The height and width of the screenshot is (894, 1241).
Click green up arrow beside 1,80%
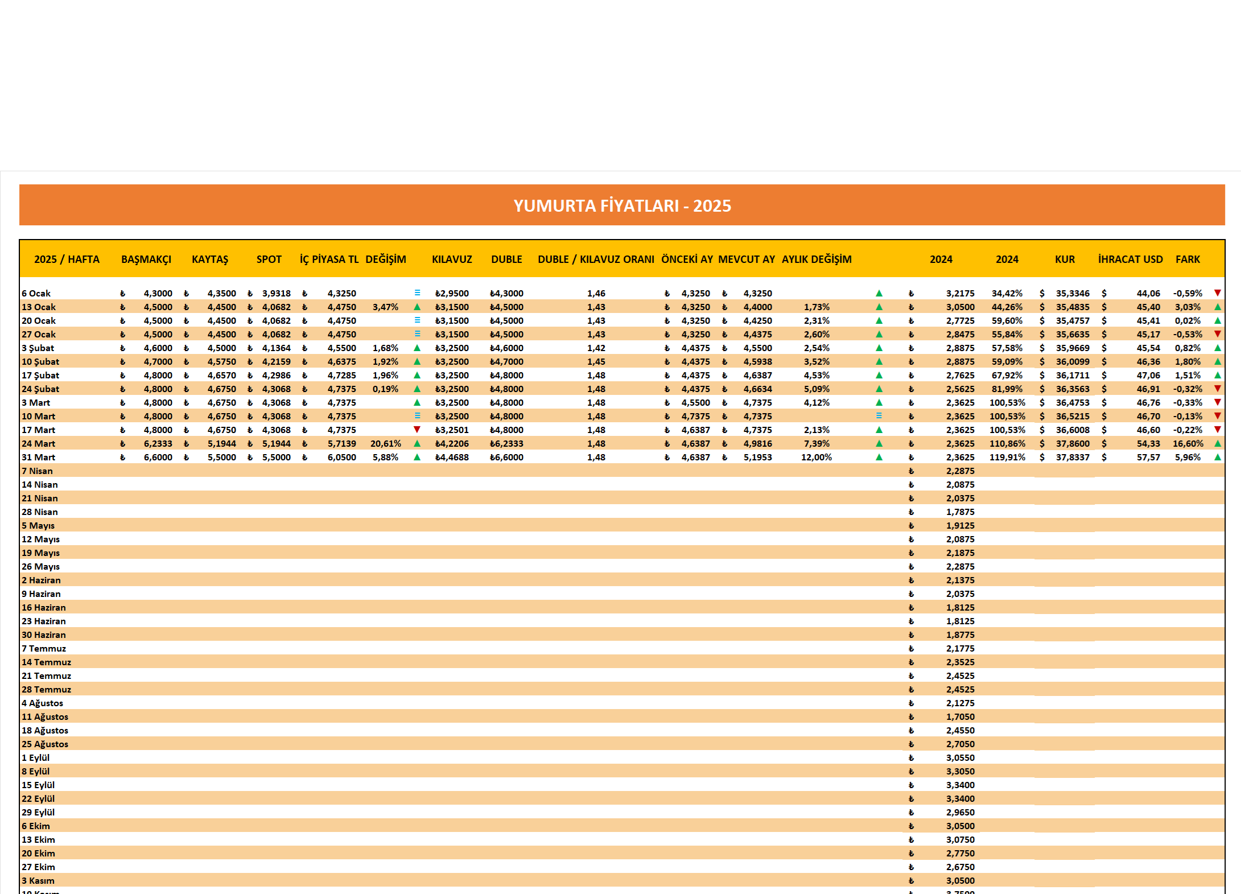[x=1217, y=361]
